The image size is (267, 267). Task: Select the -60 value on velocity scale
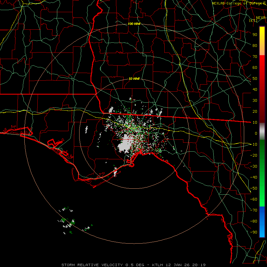coord(254,199)
